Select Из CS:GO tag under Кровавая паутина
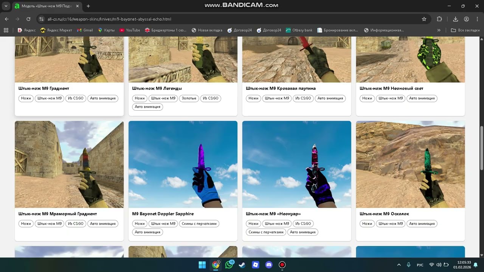Viewport: 484px width, 272px height. point(303,98)
